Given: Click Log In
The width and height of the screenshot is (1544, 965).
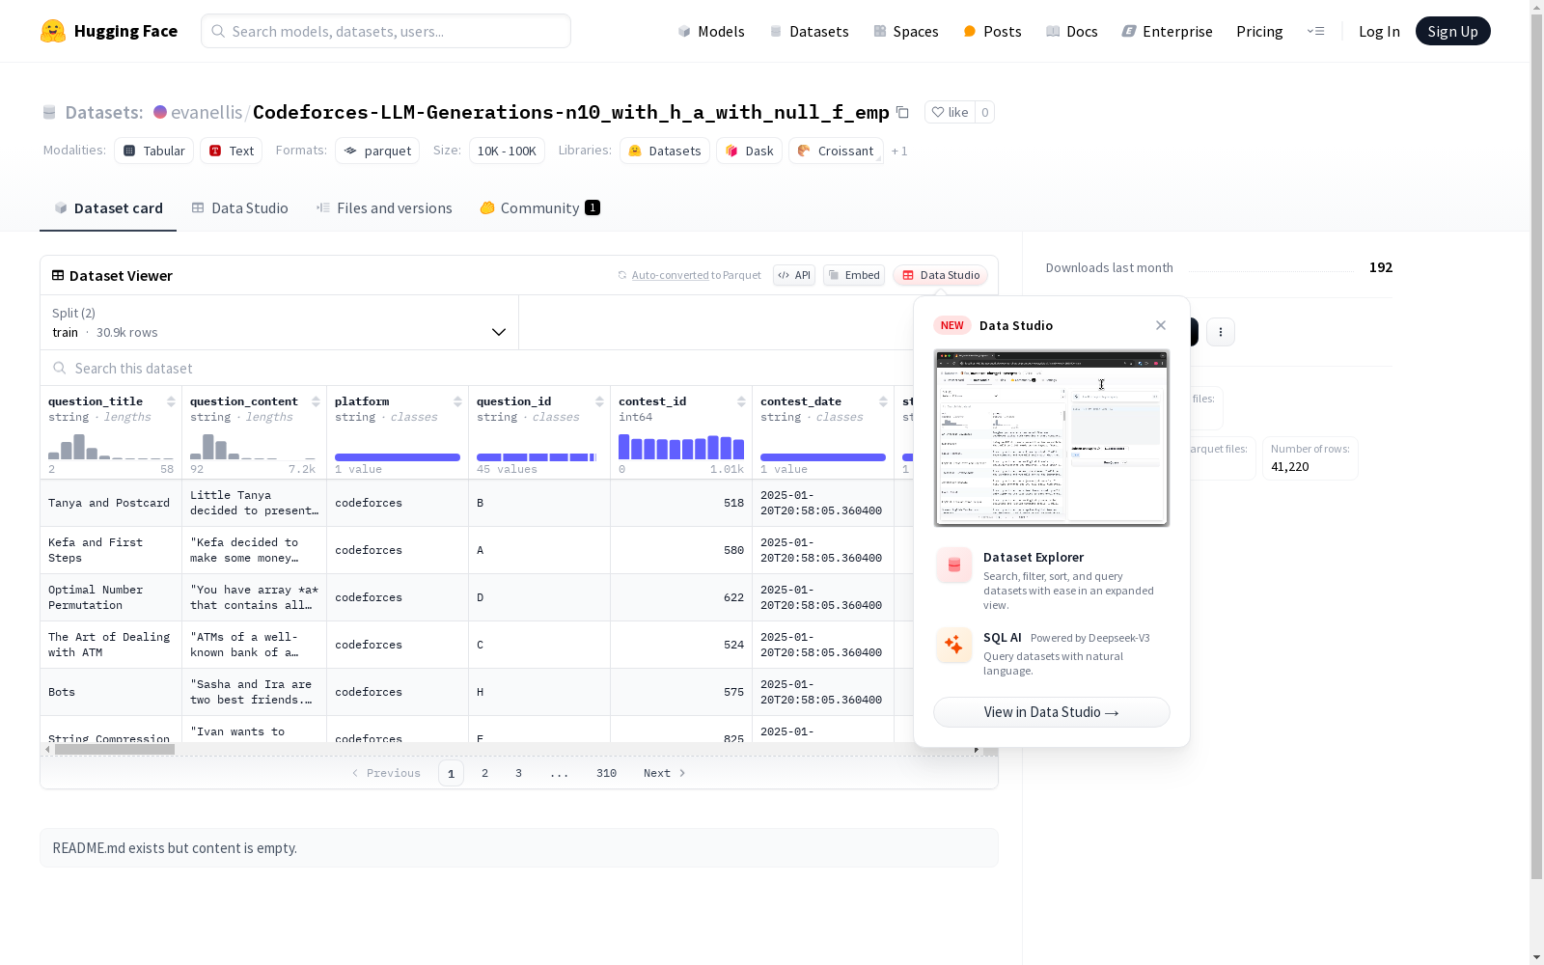Looking at the screenshot, I should pos(1379,31).
